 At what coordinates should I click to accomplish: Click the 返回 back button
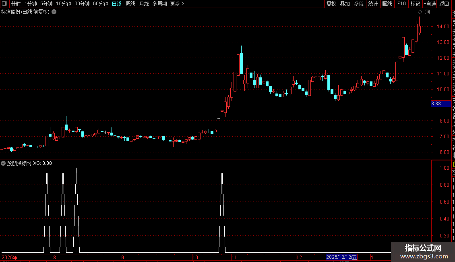coord(444,4)
